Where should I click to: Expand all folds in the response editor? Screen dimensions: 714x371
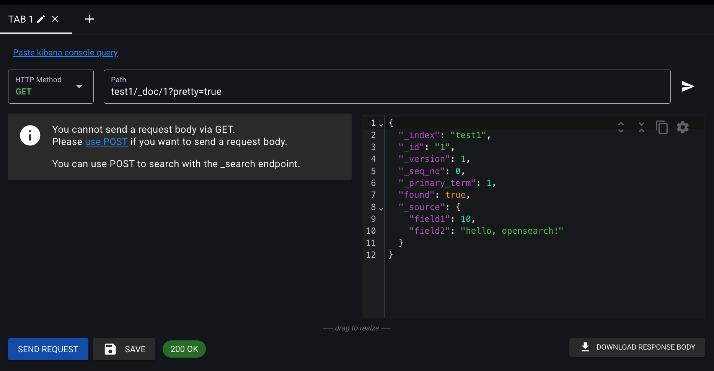[621, 127]
